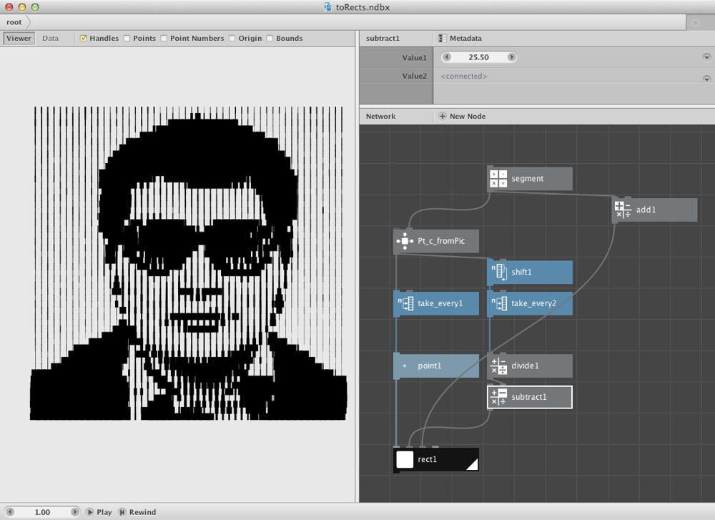Image resolution: width=715 pixels, height=520 pixels.
Task: Step frame number backward
Action: (10, 512)
